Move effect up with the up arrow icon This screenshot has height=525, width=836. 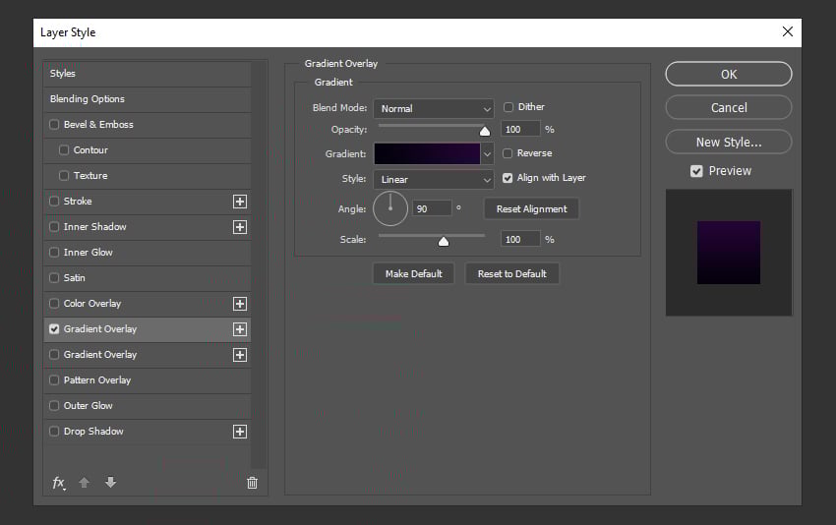pos(84,483)
